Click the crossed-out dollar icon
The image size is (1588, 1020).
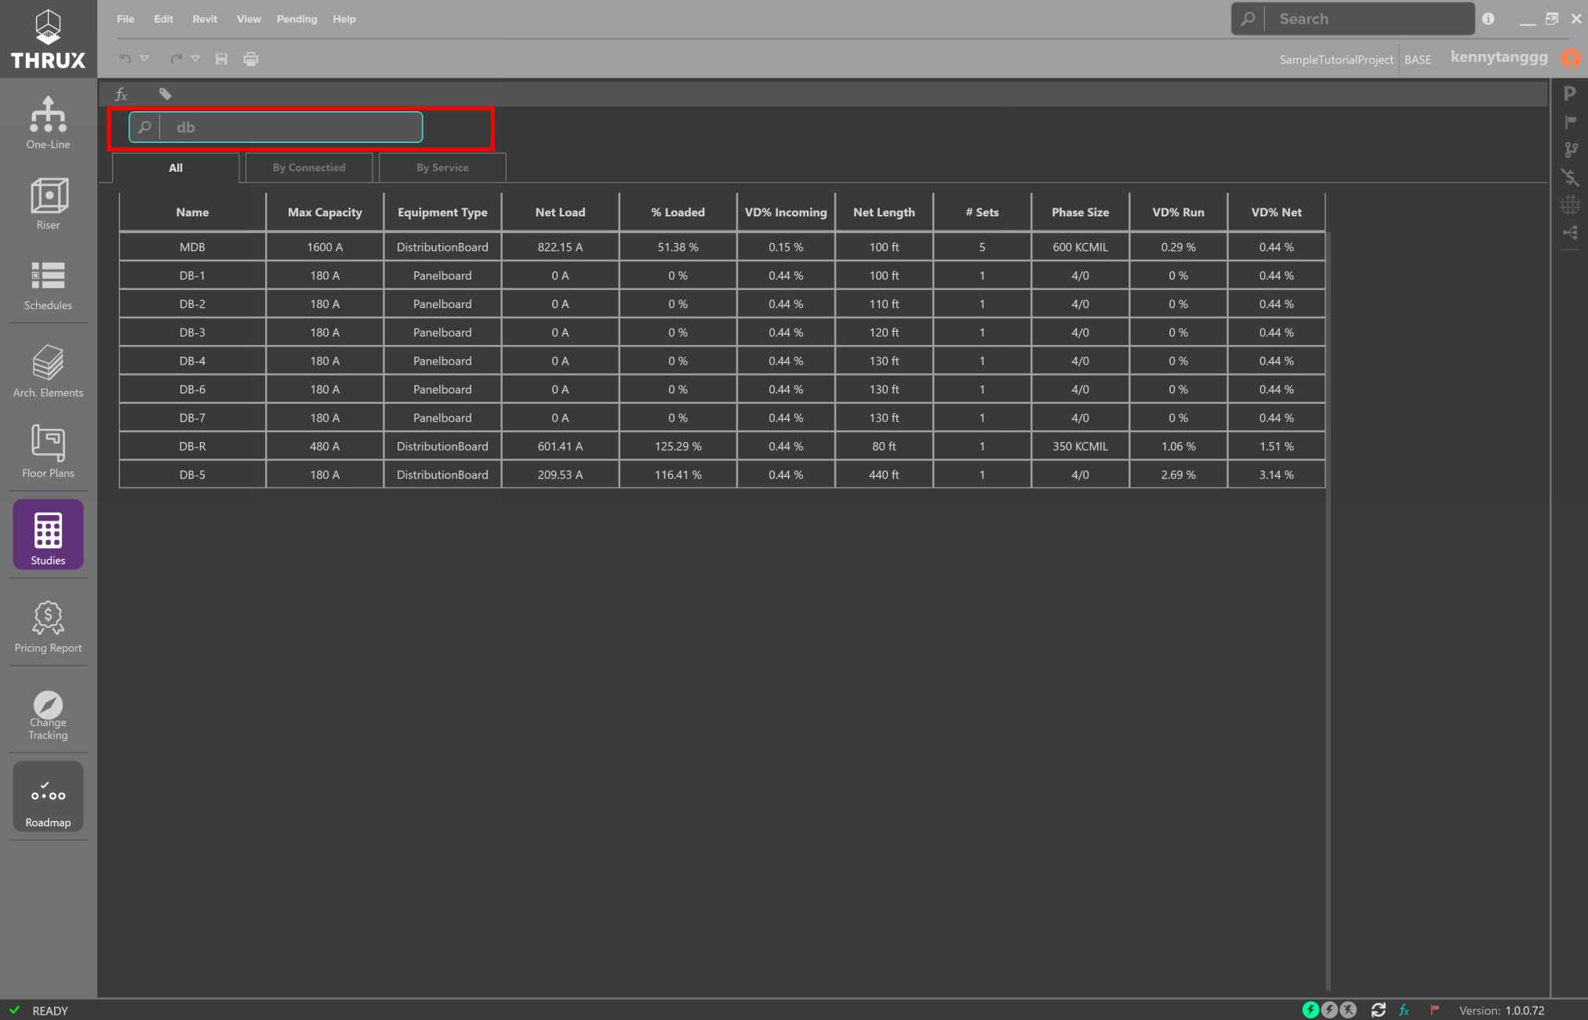(x=1570, y=178)
